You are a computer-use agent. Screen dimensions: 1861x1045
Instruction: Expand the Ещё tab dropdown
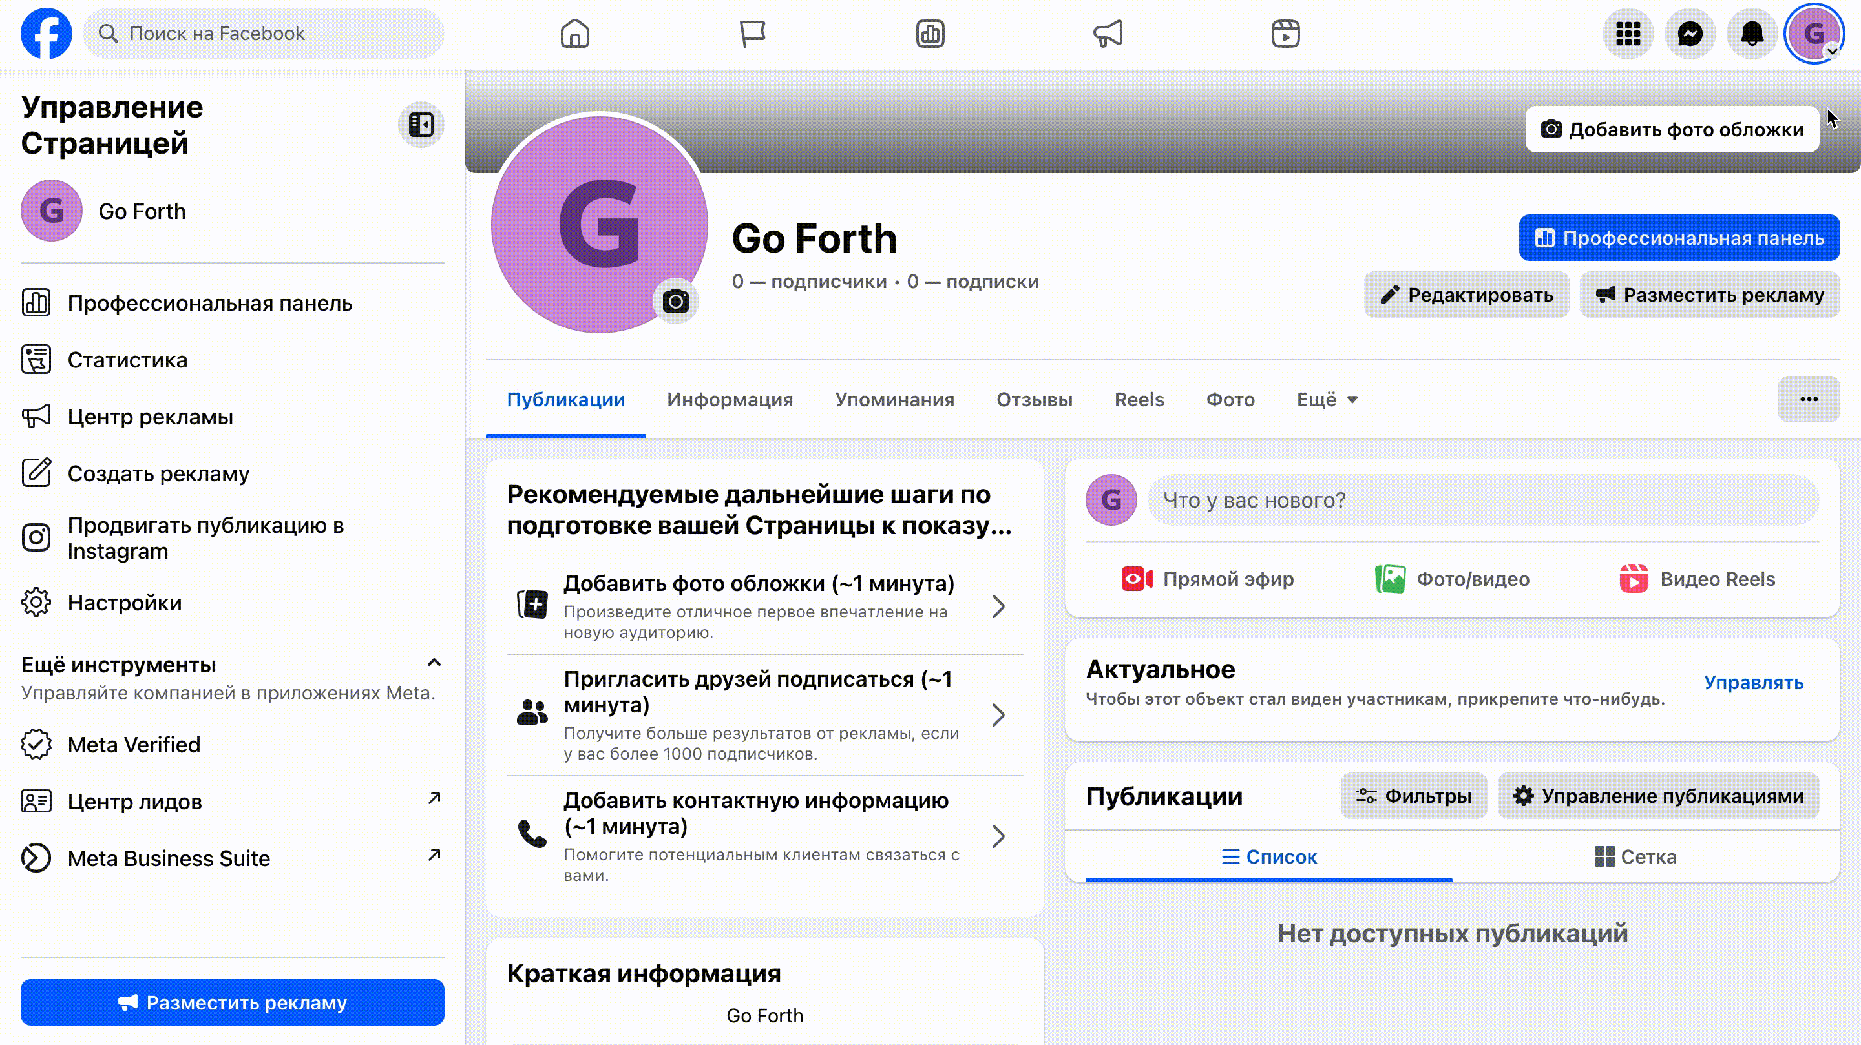tap(1327, 399)
